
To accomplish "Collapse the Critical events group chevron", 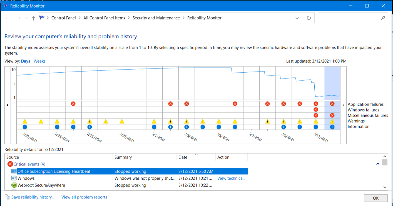I will click(x=378, y=164).
